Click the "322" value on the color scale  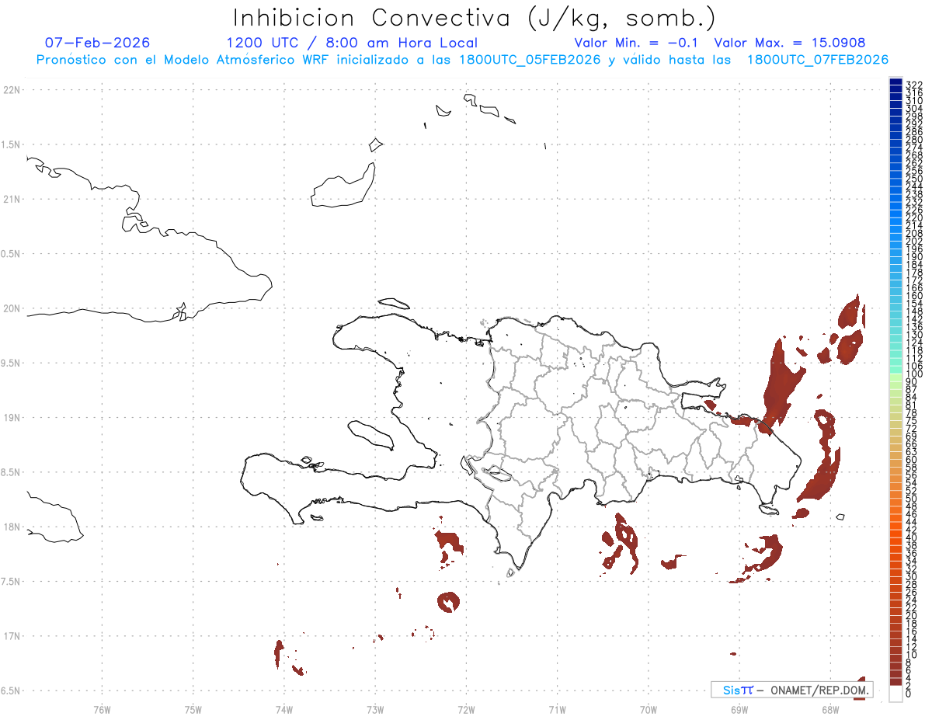(914, 85)
